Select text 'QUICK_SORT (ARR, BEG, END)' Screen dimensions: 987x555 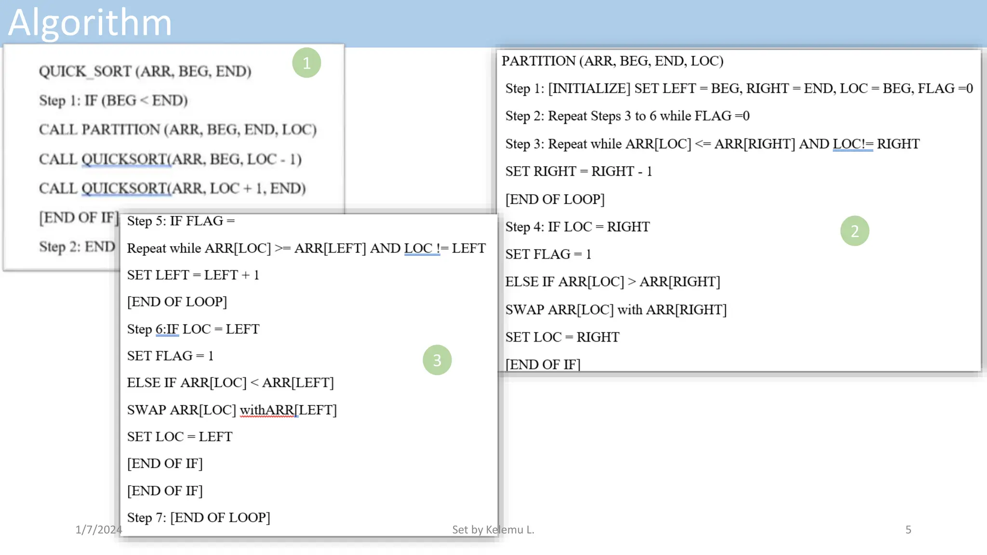tap(145, 71)
